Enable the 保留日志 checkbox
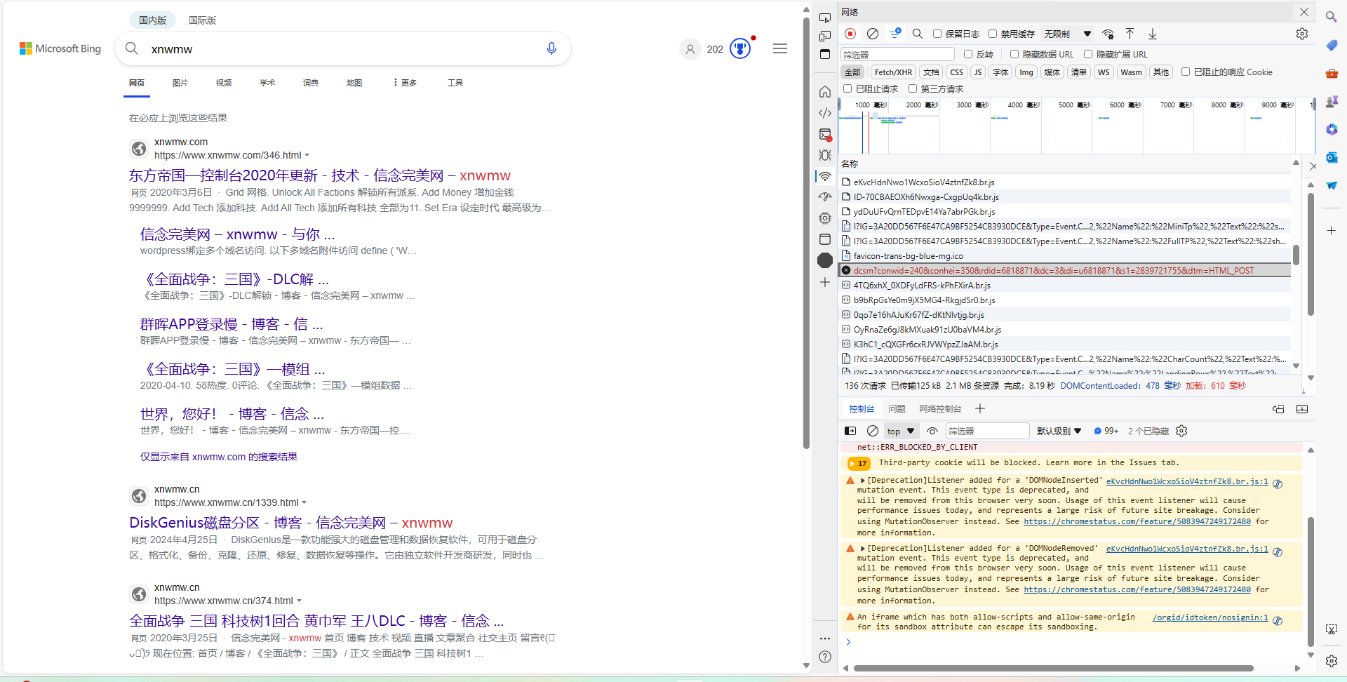The width and height of the screenshot is (1347, 682). pos(937,34)
